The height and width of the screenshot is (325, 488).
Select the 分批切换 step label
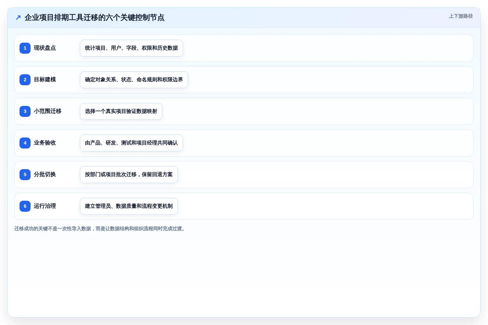[45, 175]
